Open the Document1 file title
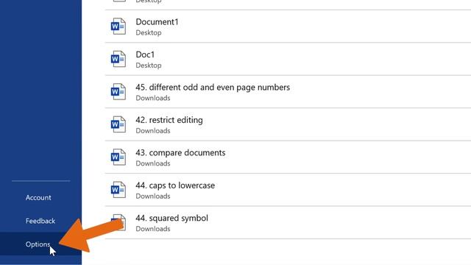471x265 pixels. point(157,22)
